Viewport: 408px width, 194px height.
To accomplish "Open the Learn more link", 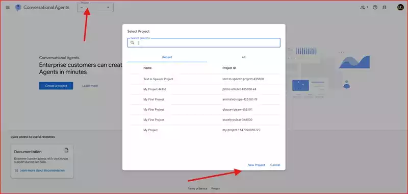I will coord(90,86).
